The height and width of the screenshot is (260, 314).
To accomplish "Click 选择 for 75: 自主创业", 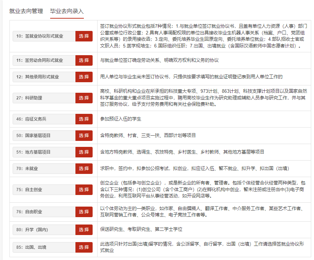I will point(84,190).
